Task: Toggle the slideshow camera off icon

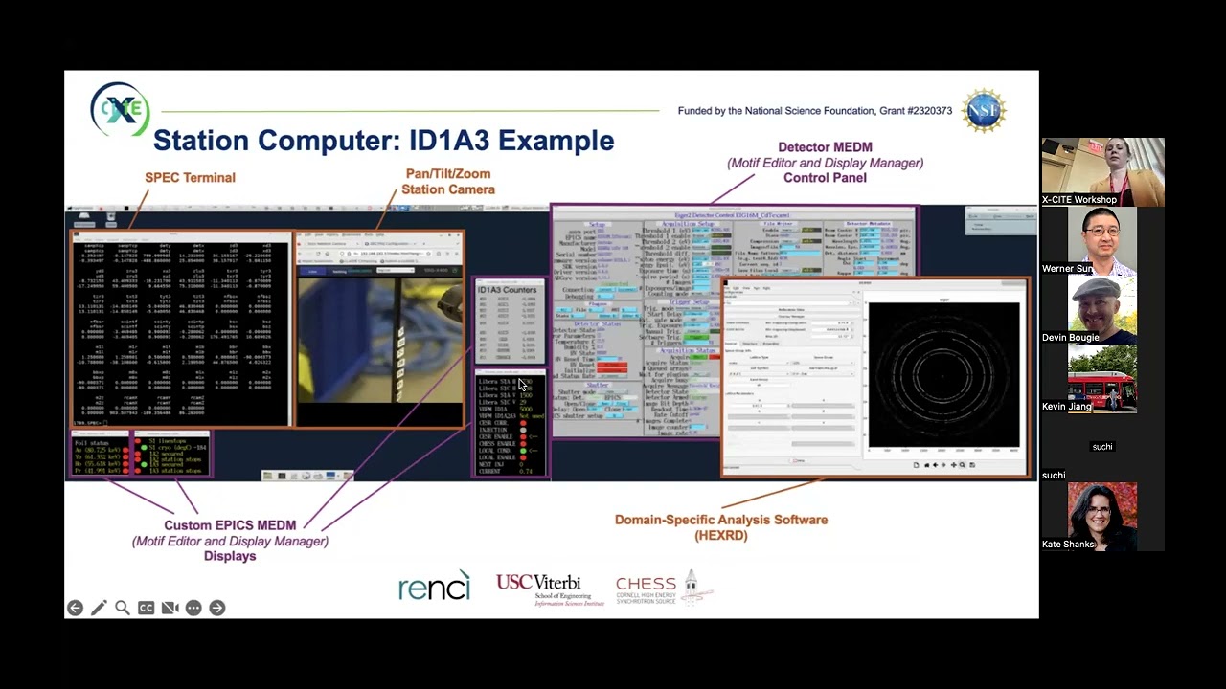Action: [x=170, y=608]
